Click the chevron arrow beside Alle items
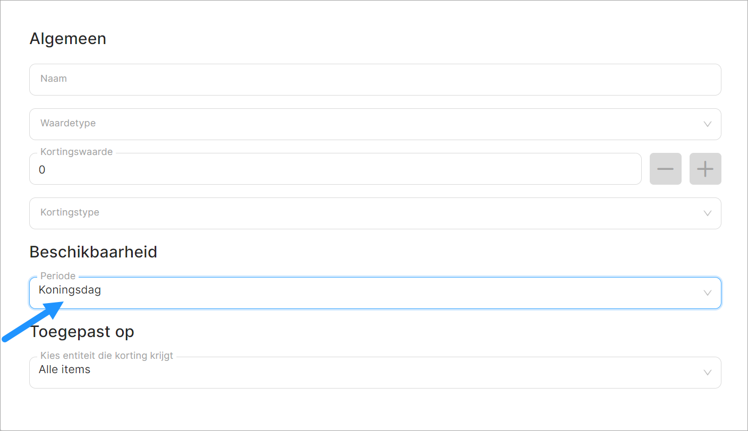The image size is (748, 431). pos(707,373)
